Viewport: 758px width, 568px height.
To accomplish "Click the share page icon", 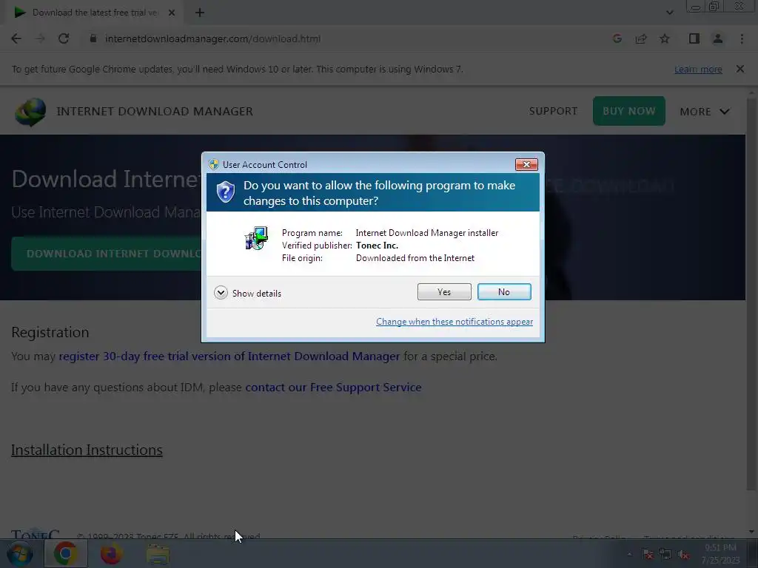I will point(641,38).
